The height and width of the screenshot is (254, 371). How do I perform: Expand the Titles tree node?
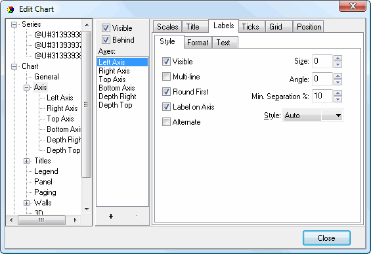coord(26,161)
